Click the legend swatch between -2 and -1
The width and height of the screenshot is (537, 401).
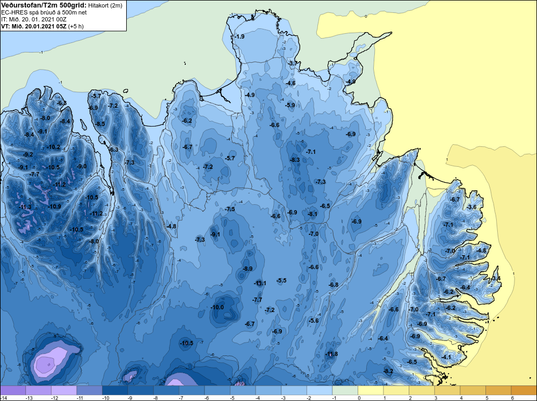[320, 390]
